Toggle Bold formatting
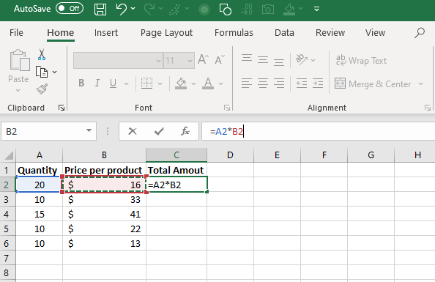 tap(81, 83)
